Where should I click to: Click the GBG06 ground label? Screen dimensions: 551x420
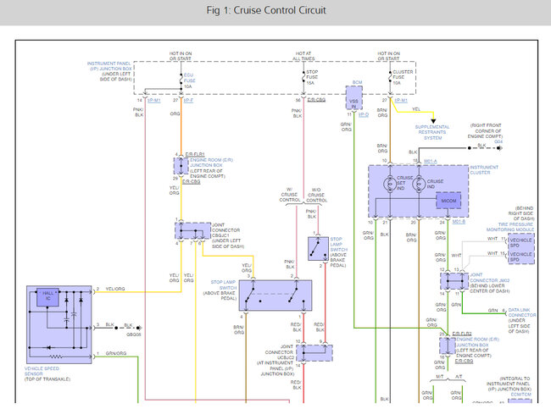point(134,334)
